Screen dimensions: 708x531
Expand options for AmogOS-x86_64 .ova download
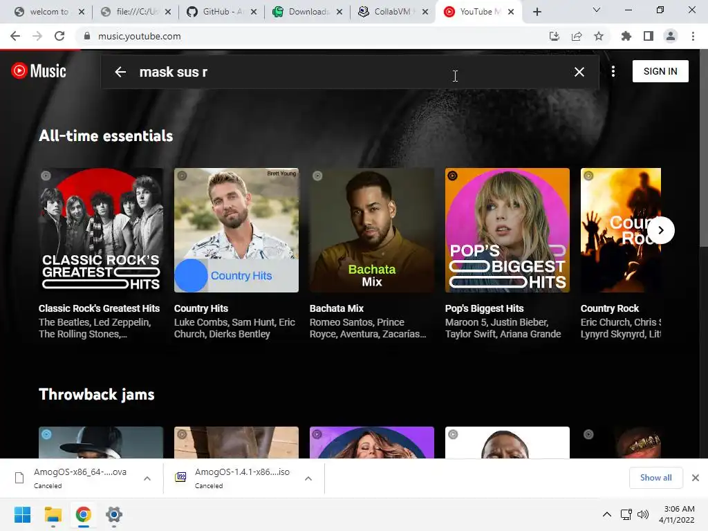click(x=147, y=478)
